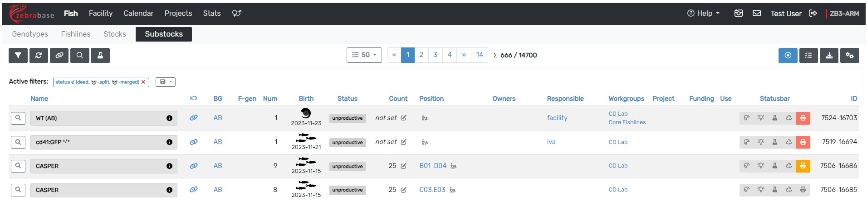Click the refresh button in the toolbar
The width and height of the screenshot is (867, 201).
39,55
